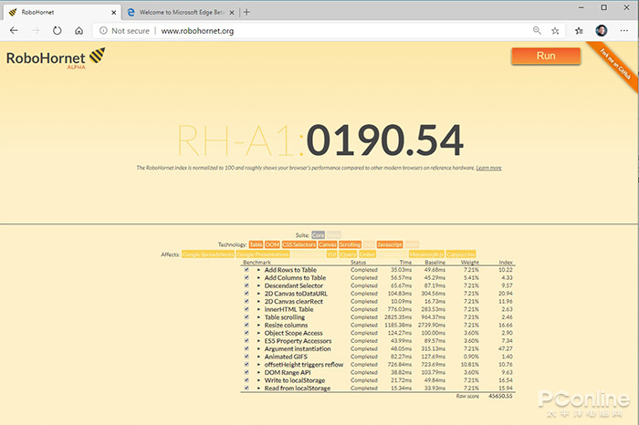
Task: Expand Write to localStorage details arrow
Action: point(258,380)
